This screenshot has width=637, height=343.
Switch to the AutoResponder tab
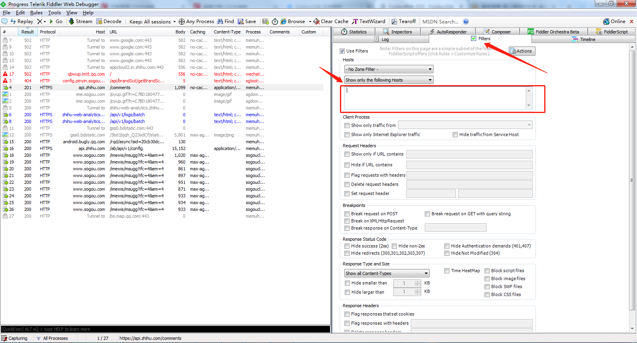[448, 32]
